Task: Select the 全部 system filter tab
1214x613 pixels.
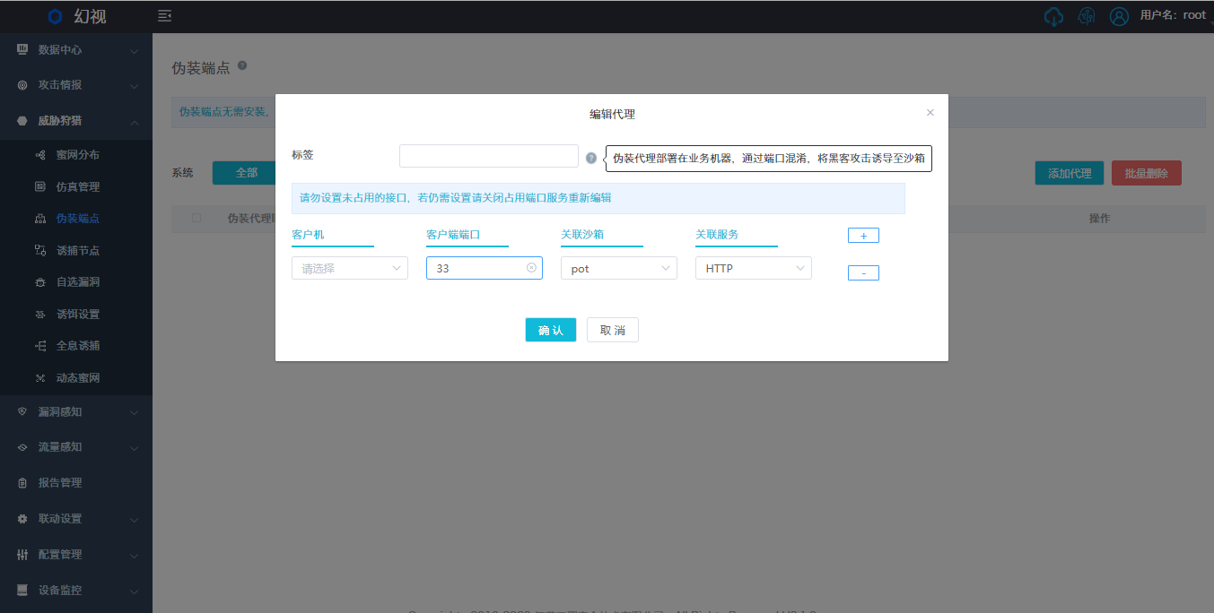Action: tap(244, 173)
